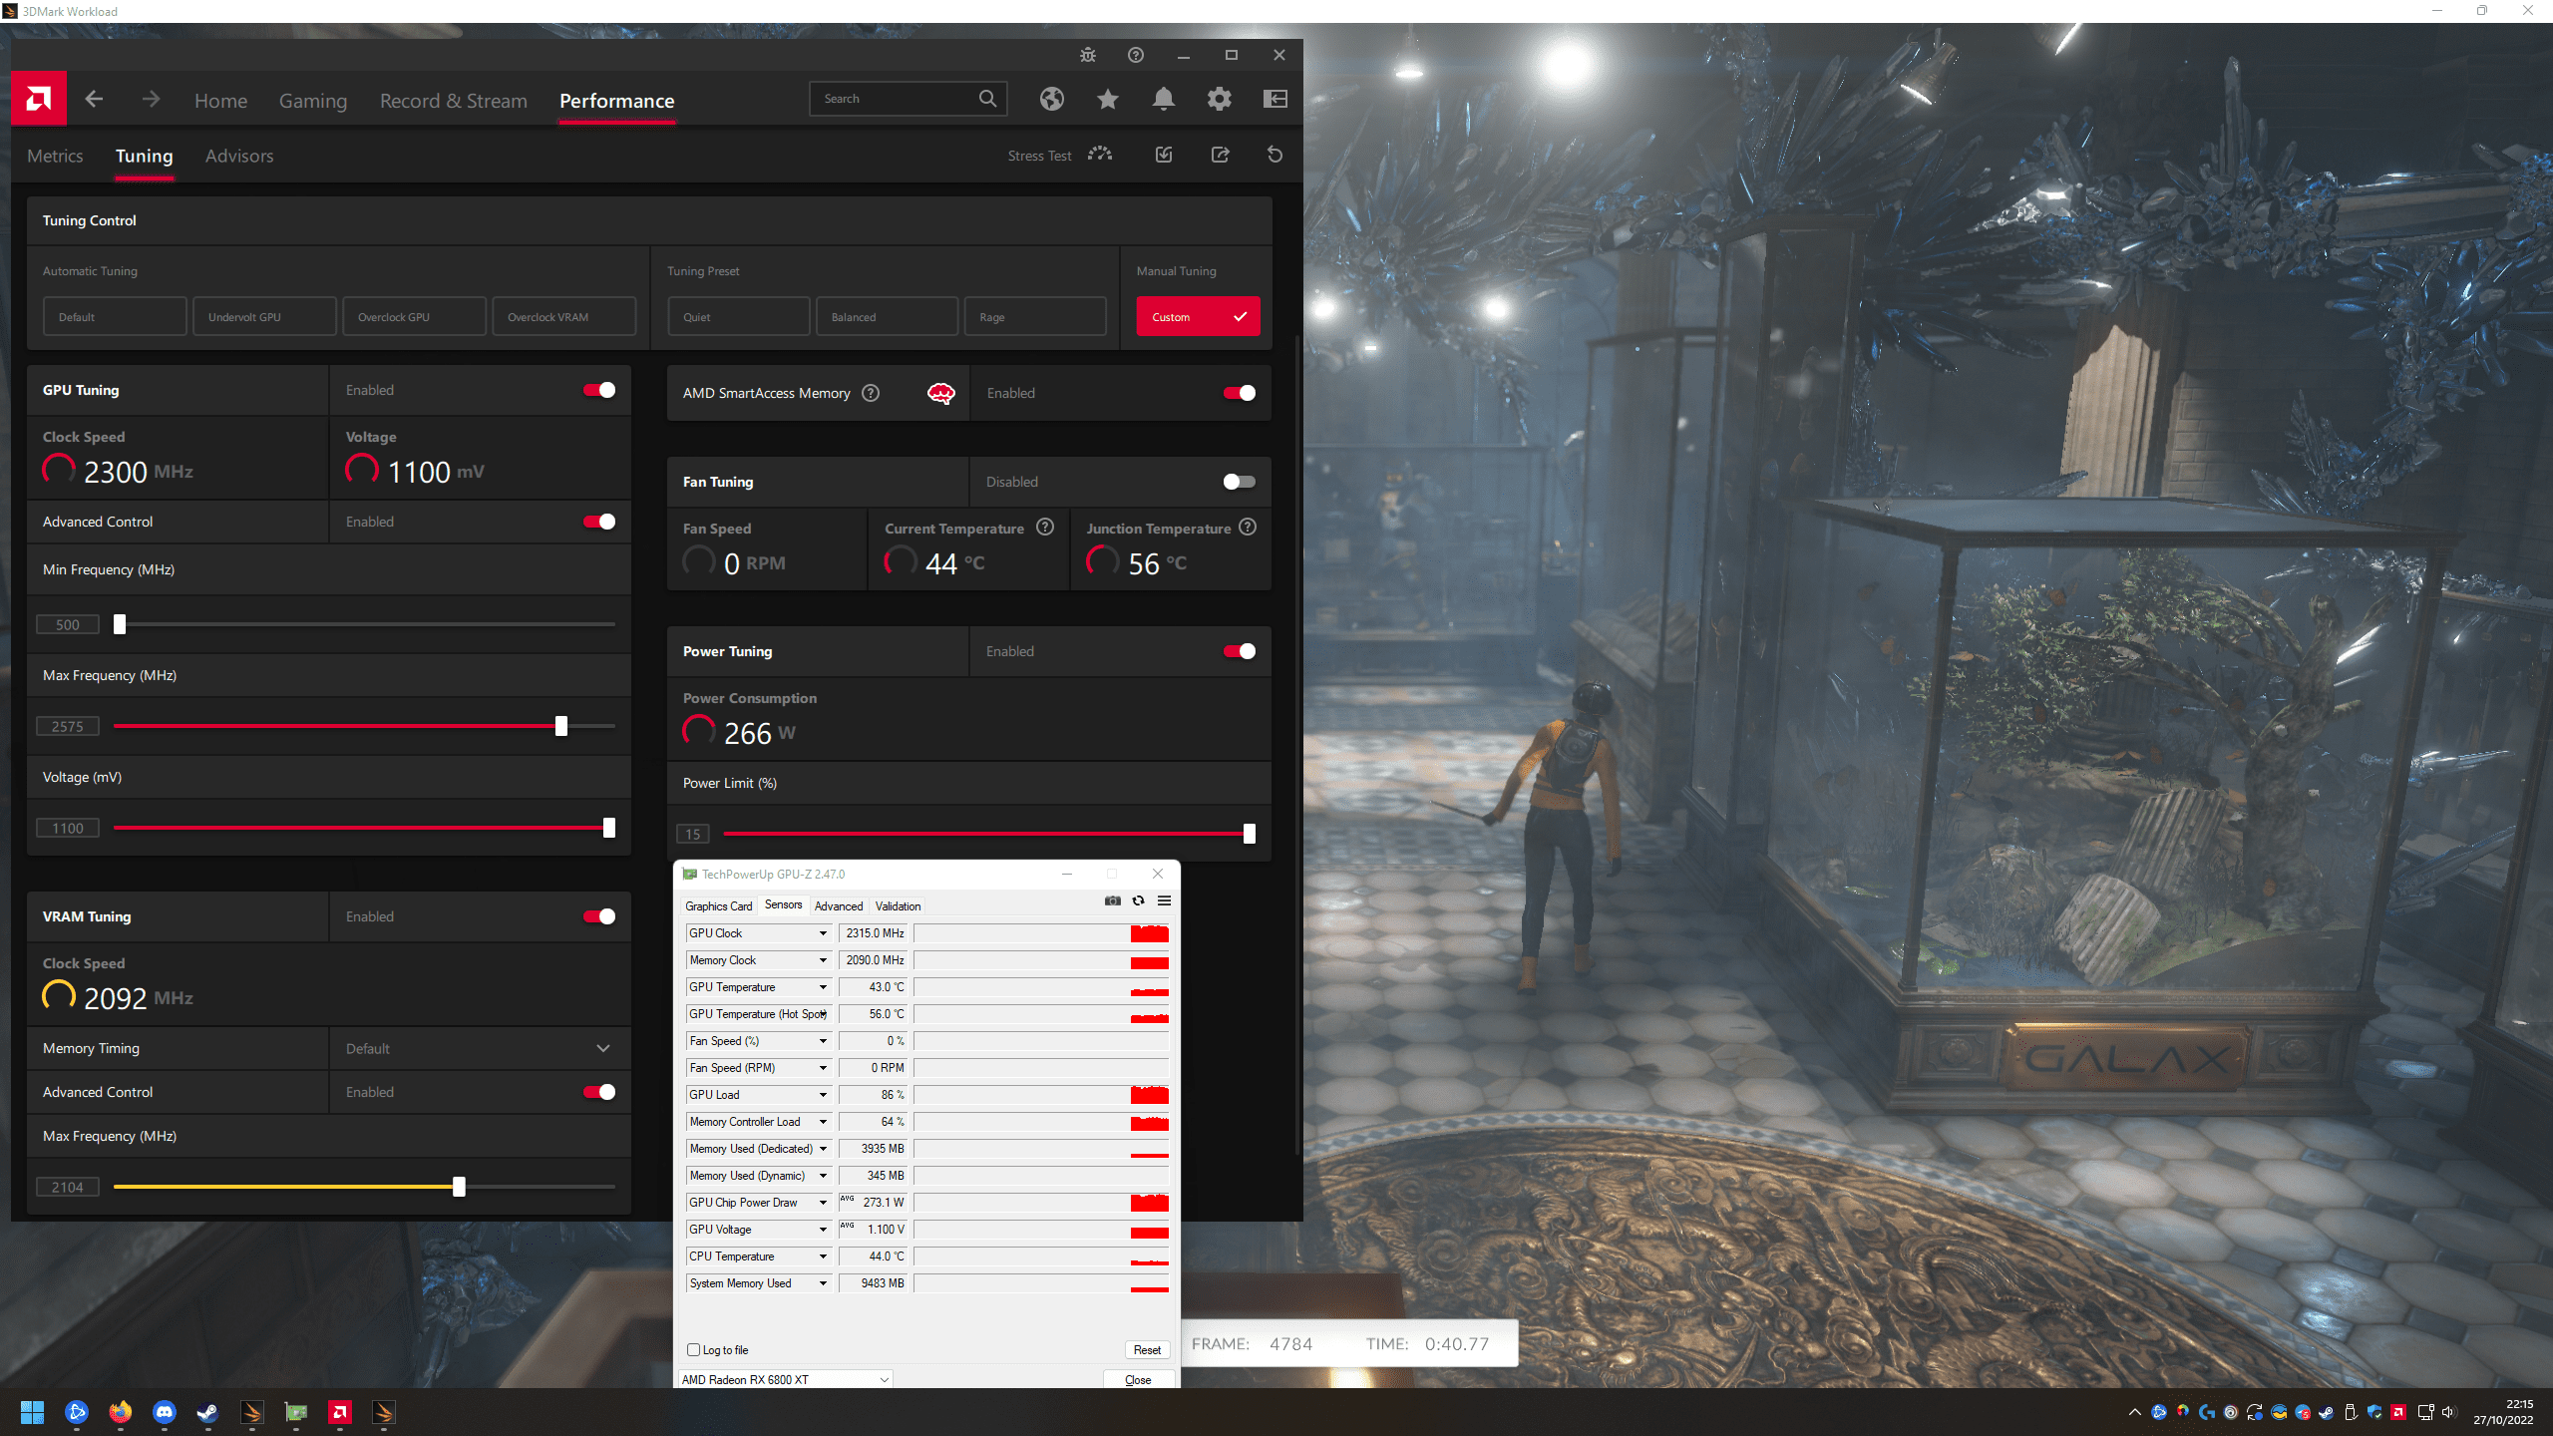
Task: Select the Custom manual tuning option
Action: point(1198,317)
